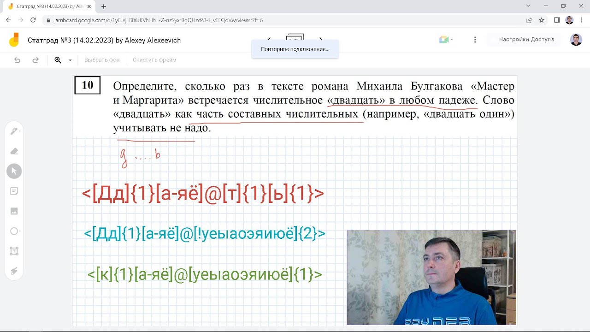Undo the last action
The height and width of the screenshot is (332, 590).
pyautogui.click(x=18, y=60)
